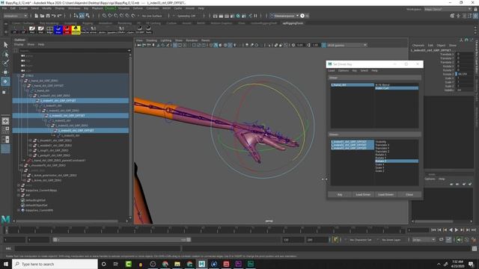Screen dimensions: 479x269
Task: Click the Load Driver button
Action: 363,194
